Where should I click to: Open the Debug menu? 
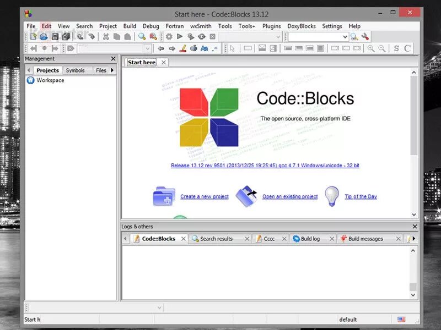150,26
